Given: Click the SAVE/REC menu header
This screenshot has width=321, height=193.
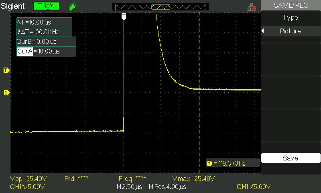Looking at the screenshot, I should coord(291,5).
